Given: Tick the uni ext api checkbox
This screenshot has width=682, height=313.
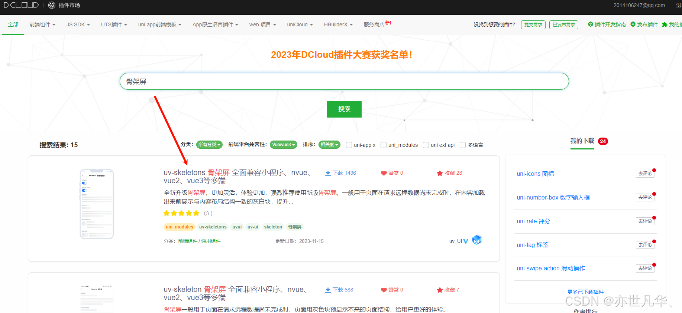Looking at the screenshot, I should click(x=426, y=145).
